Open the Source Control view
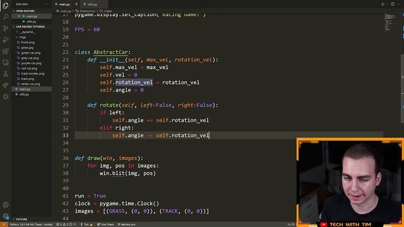Viewport: 404px width, 227px height. [x=6, y=28]
